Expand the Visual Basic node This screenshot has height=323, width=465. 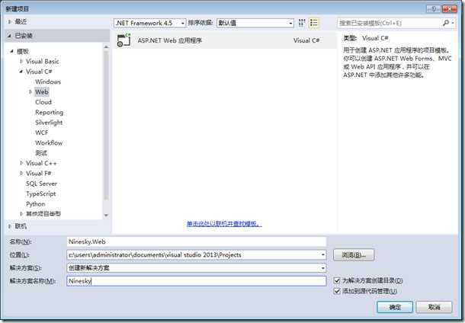tap(21, 62)
